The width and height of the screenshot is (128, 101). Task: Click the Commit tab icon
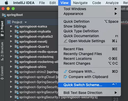click(2, 79)
